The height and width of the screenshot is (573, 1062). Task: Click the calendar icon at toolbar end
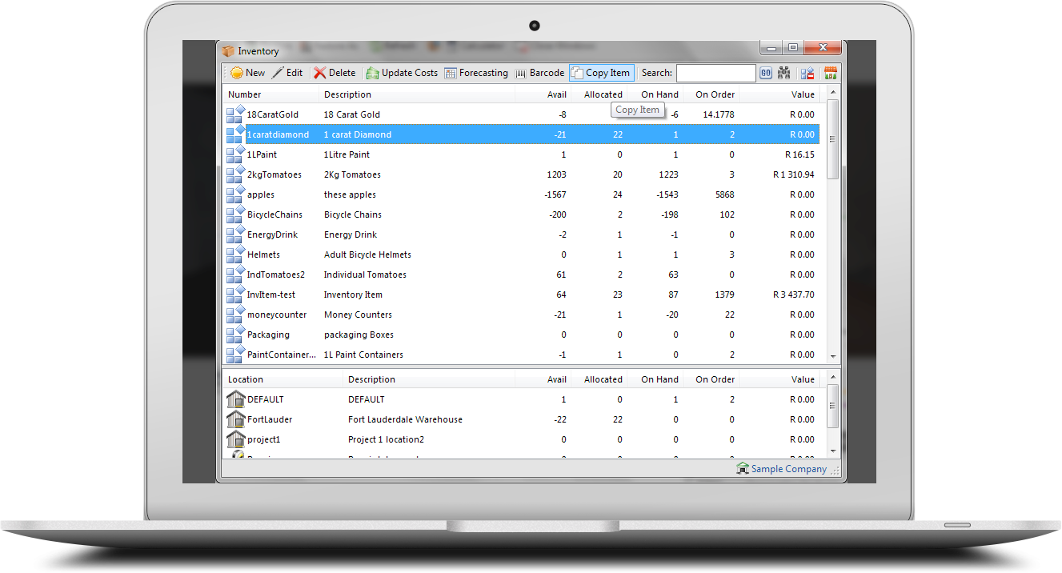point(831,74)
